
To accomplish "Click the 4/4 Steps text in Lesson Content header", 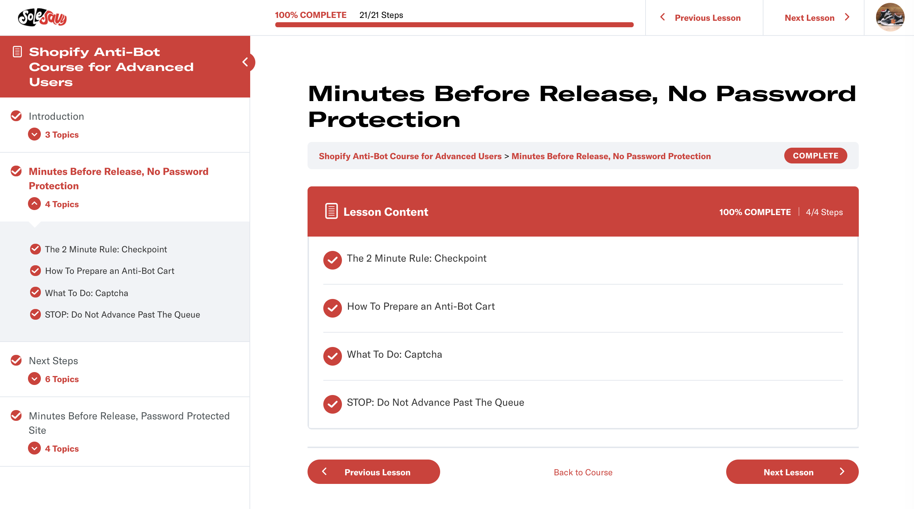I will (824, 212).
